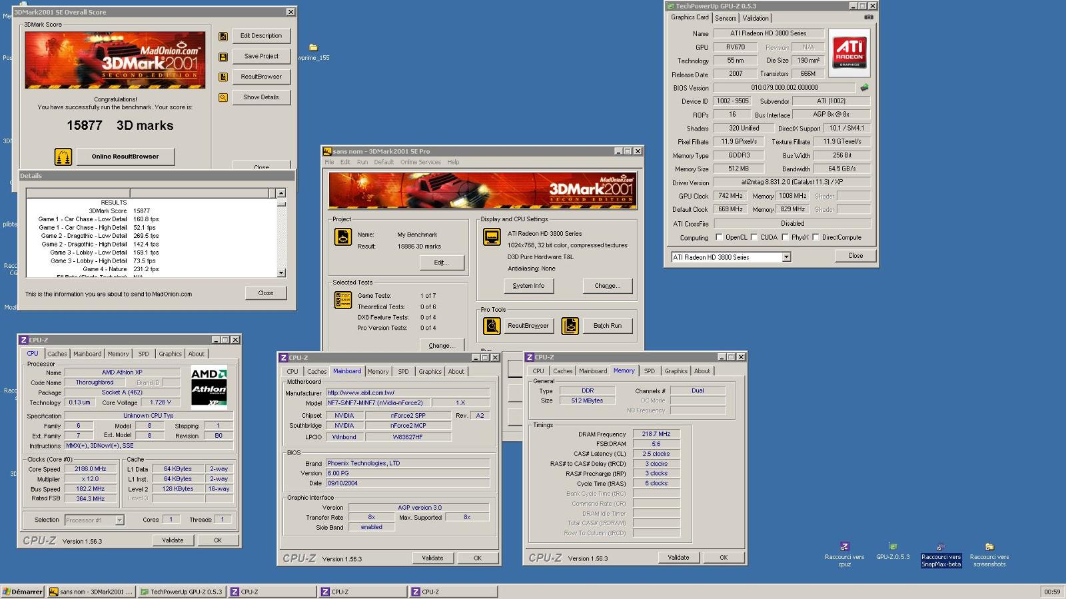Viewport: 1066px width, 599px height.
Task: Click the Save Project floppy icon
Action: click(x=223, y=57)
